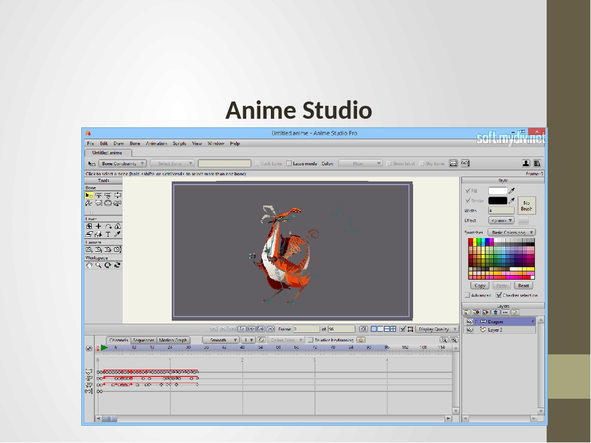Screen dimensions: 591x443
Task: Click the four-pane viewport layout icon
Action: [393, 329]
